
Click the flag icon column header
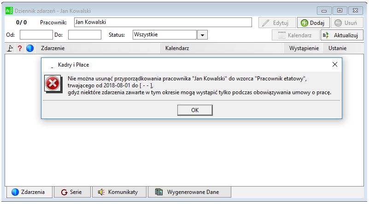tap(10, 48)
